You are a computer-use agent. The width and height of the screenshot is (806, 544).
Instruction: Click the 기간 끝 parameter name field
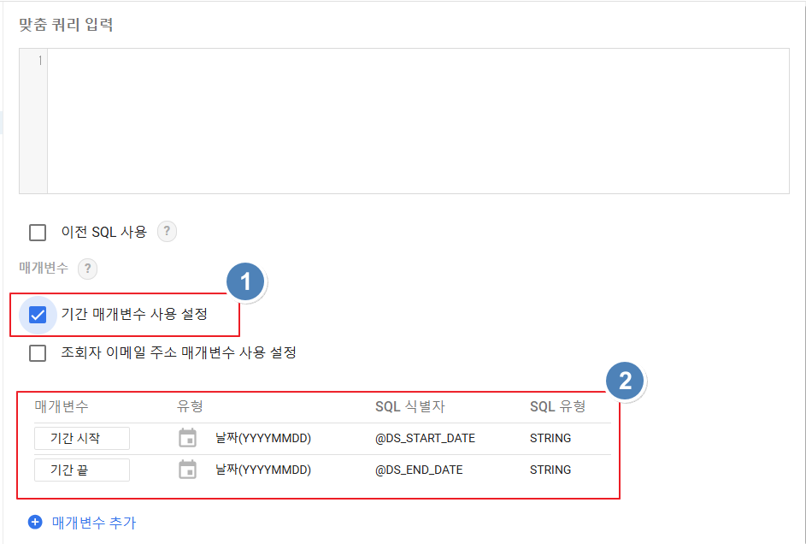pos(82,470)
